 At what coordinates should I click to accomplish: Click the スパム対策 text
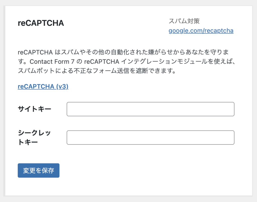coord(184,21)
